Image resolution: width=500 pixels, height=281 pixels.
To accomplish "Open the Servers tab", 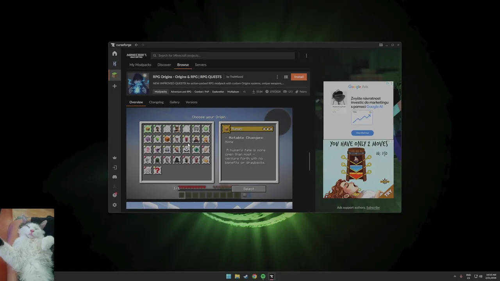I will coord(200,65).
